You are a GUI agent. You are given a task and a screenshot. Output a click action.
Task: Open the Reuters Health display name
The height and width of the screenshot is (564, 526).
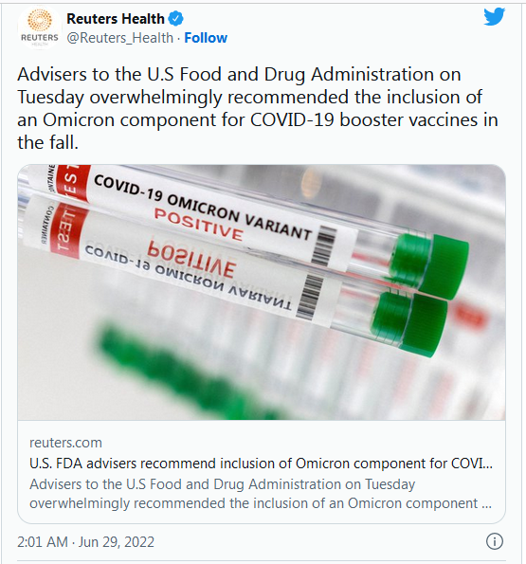(116, 19)
